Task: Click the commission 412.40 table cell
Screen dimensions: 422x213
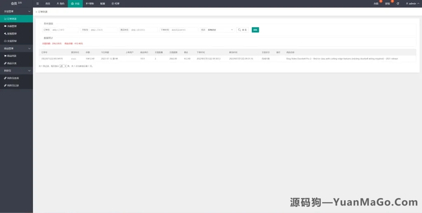Action: pos(187,58)
